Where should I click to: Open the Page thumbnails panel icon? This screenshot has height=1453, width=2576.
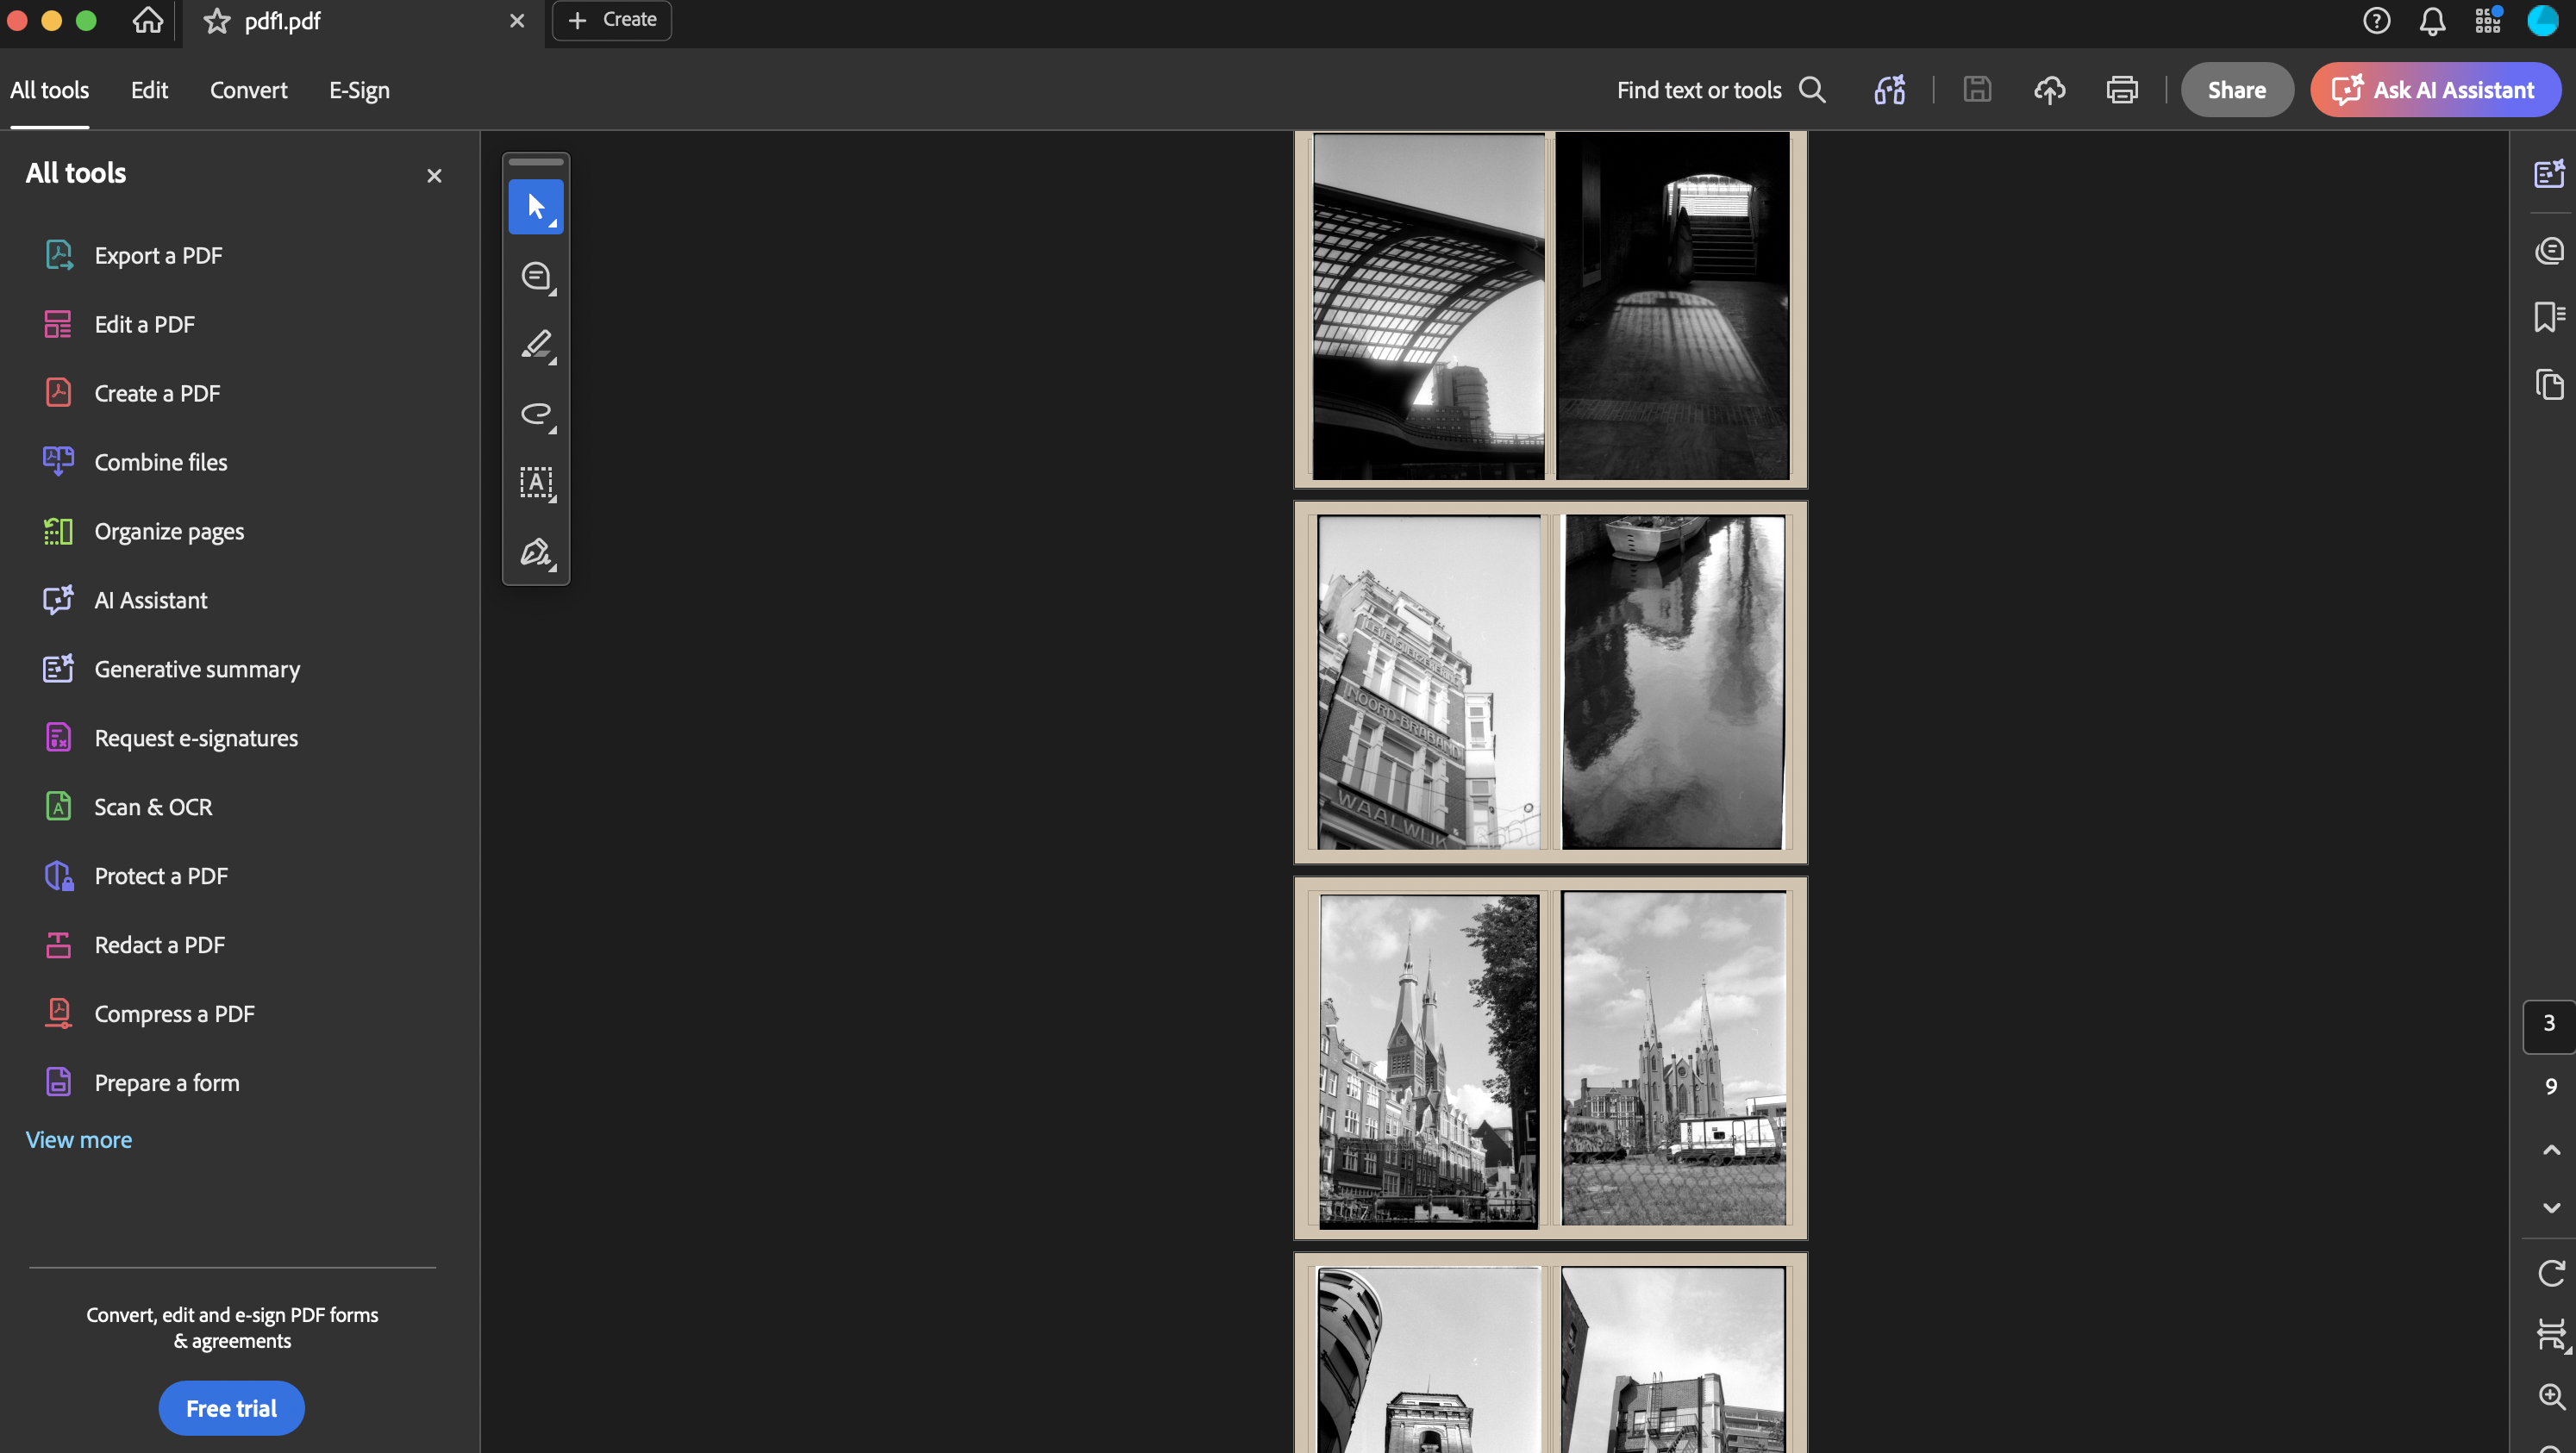(x=2549, y=384)
